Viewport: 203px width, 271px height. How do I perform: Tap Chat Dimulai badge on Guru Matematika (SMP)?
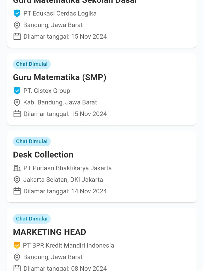point(32,64)
